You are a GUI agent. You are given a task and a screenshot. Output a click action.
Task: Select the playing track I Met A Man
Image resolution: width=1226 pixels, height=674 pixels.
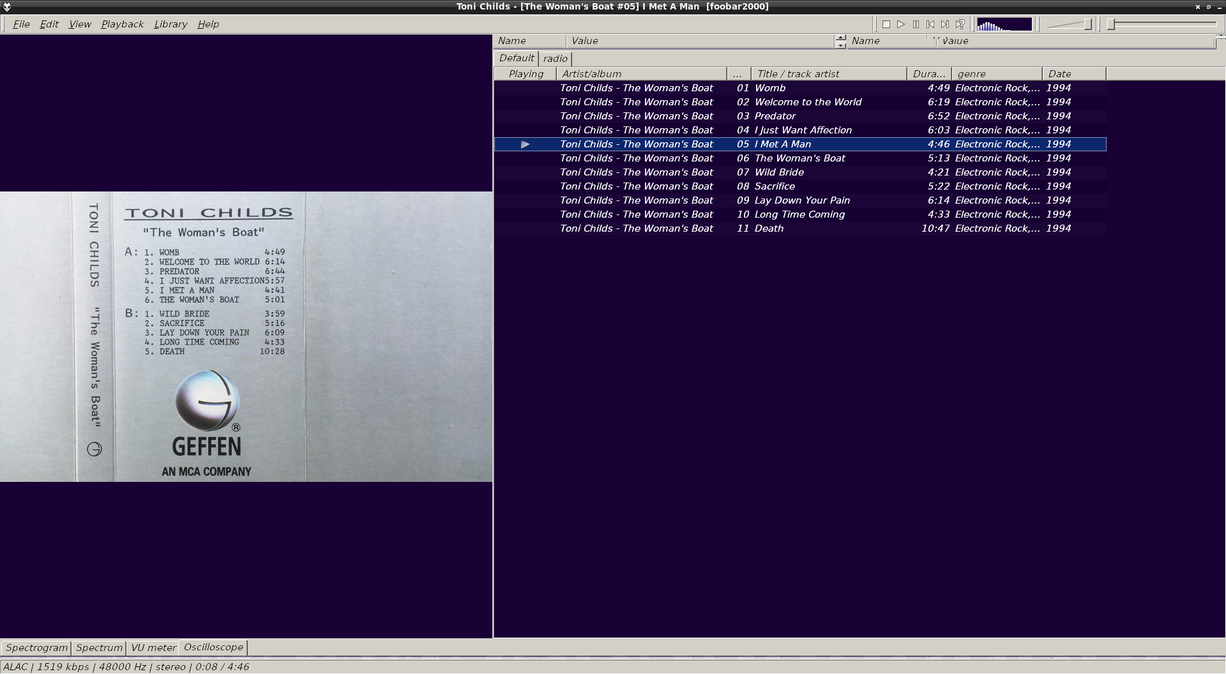click(x=800, y=144)
